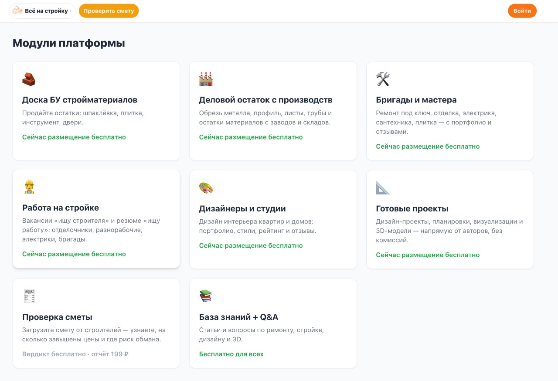Open the Дизайнеры и студии module title
The width and height of the screenshot is (558, 381).
[242, 208]
